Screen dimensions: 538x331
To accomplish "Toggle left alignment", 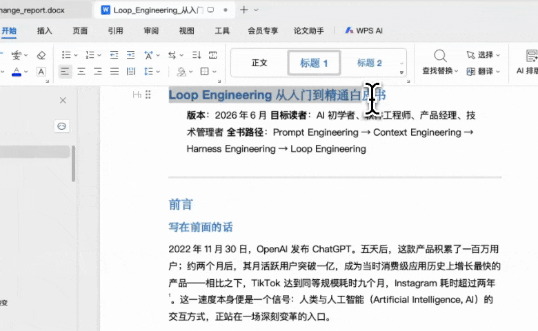I will tap(65, 71).
